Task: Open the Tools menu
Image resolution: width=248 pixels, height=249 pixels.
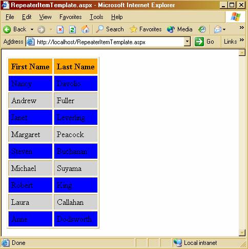Action: click(x=96, y=17)
